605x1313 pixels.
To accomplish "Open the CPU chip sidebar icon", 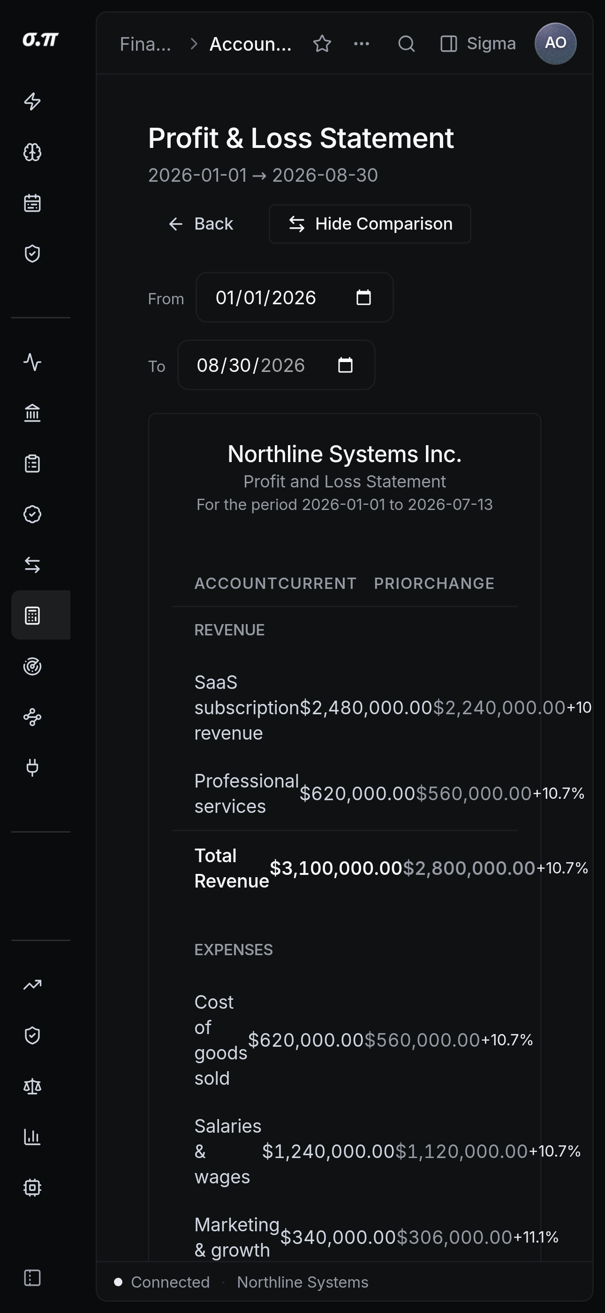I will coord(32,1188).
